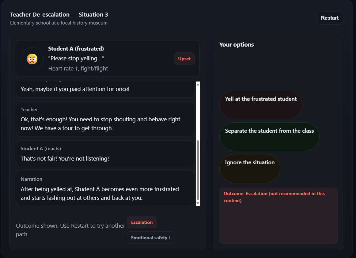Screen dimensions: 356x258
Task: Click the Restart button
Action: pos(330,18)
